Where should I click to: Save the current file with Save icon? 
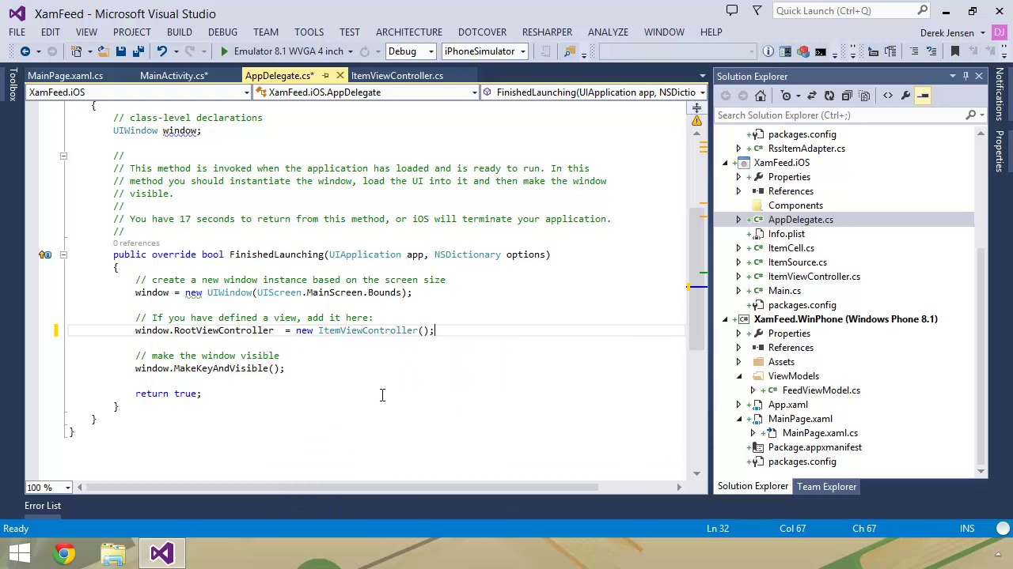click(x=120, y=51)
